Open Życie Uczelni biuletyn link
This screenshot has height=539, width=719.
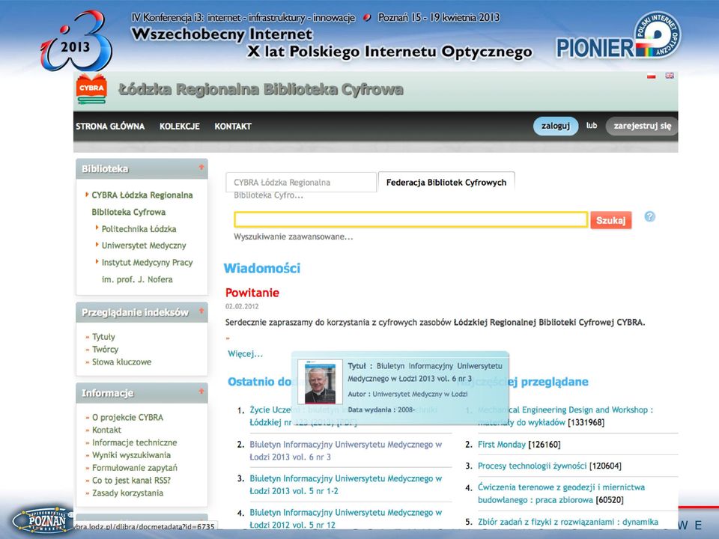270,415
